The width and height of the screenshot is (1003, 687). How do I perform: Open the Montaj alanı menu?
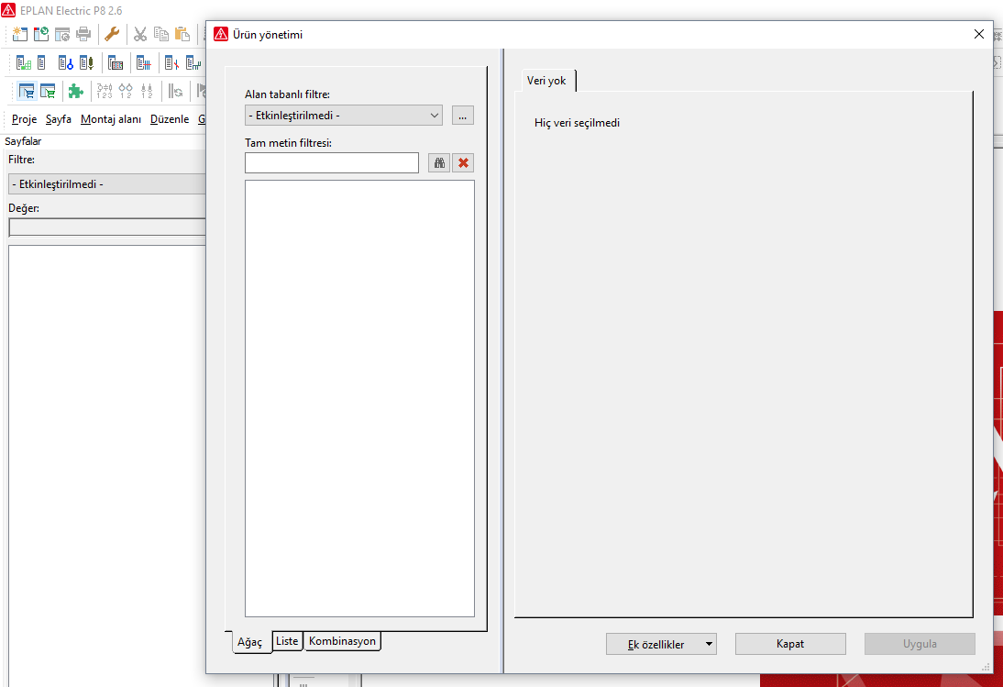click(111, 119)
